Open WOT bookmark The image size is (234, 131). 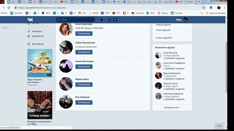click(x=46, y=13)
